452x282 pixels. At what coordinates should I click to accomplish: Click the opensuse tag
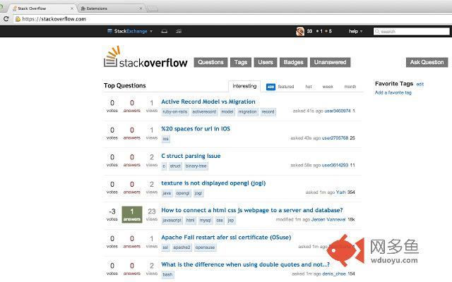(x=205, y=247)
